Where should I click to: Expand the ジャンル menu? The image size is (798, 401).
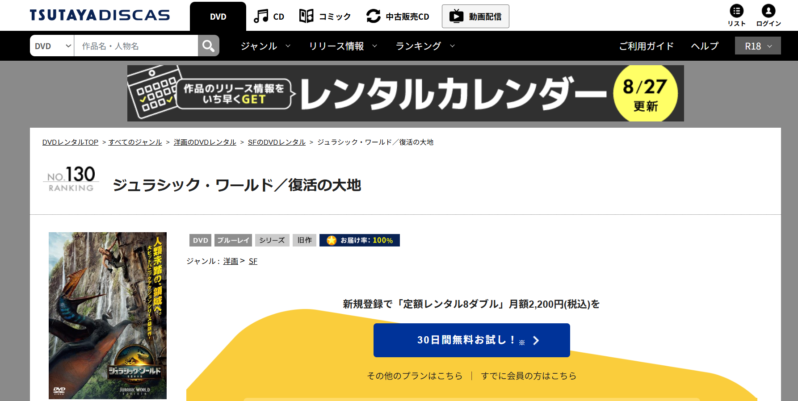point(266,46)
